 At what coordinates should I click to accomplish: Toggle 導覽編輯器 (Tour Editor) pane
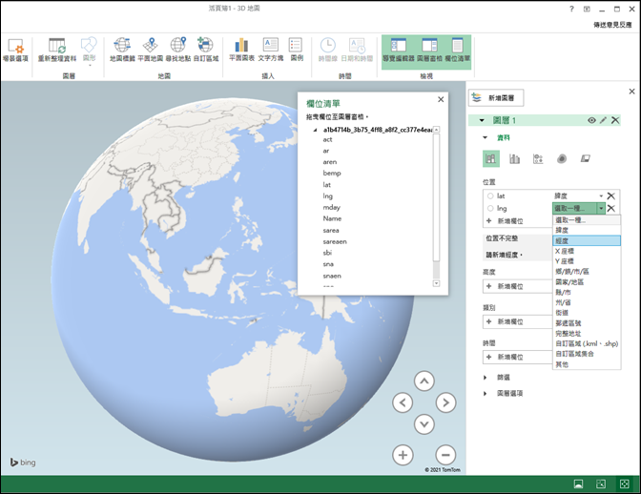pyautogui.click(x=398, y=51)
